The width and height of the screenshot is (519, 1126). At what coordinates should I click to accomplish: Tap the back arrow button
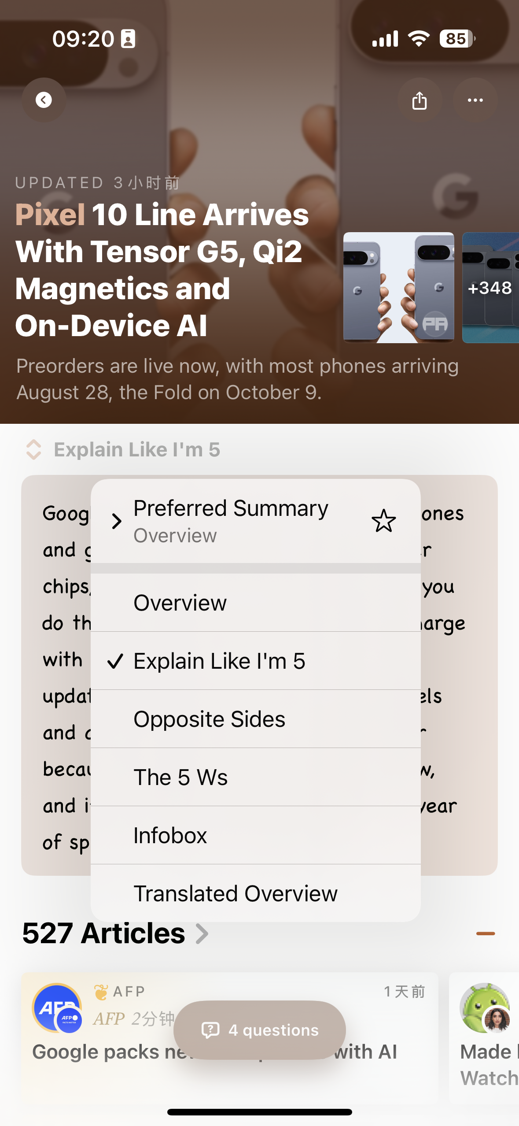point(44,100)
